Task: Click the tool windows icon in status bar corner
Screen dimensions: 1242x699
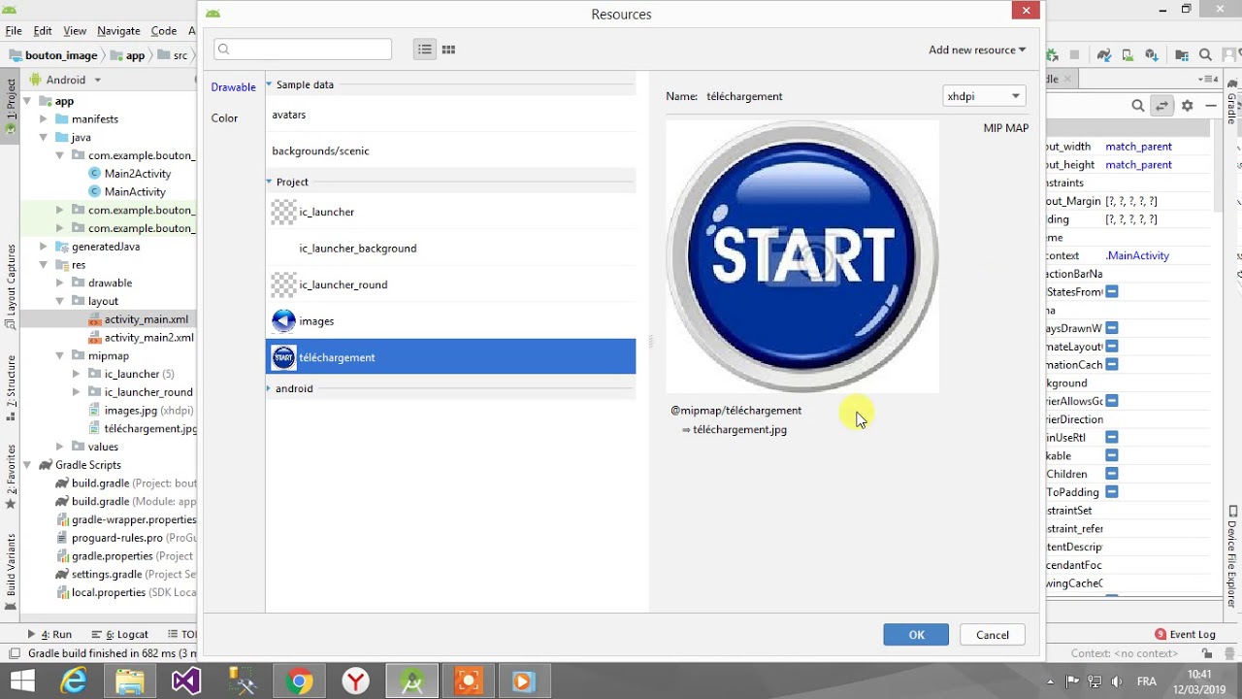Action: [14, 653]
